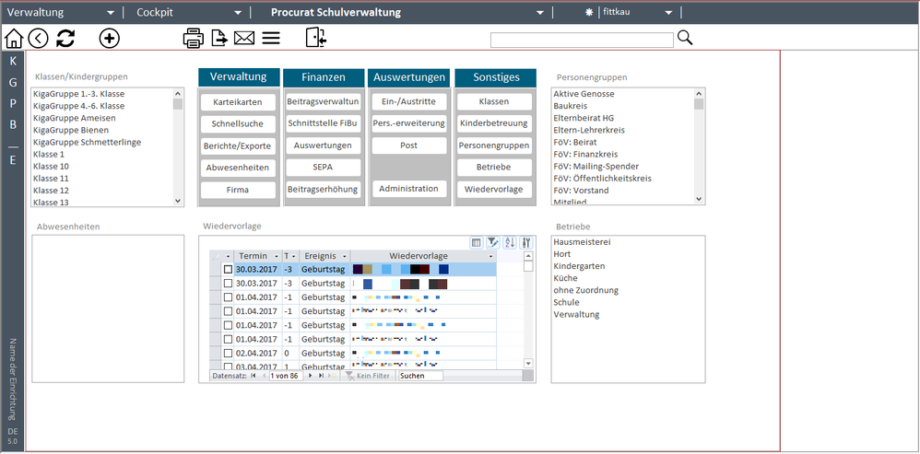Viewport: 920px width, 454px height.
Task: Open Schnittstelle FiBu
Action: click(323, 123)
